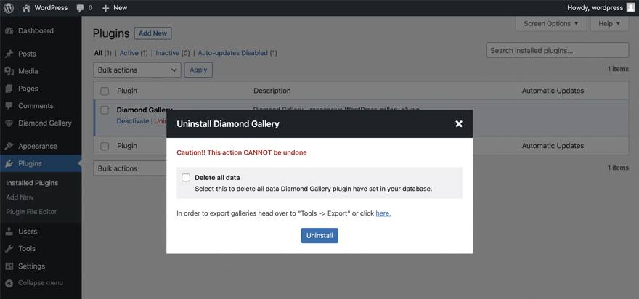Open the Plugin File Editor submenu

tap(31, 212)
